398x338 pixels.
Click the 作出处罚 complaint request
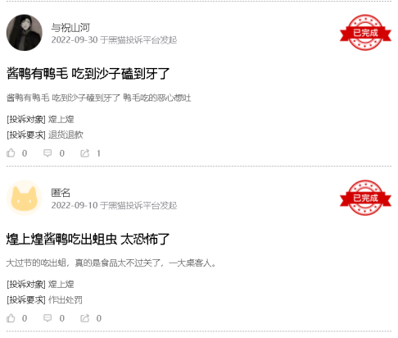pos(66,299)
